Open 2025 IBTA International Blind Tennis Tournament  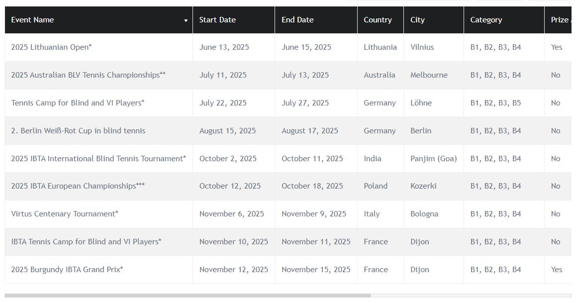pyautogui.click(x=98, y=159)
